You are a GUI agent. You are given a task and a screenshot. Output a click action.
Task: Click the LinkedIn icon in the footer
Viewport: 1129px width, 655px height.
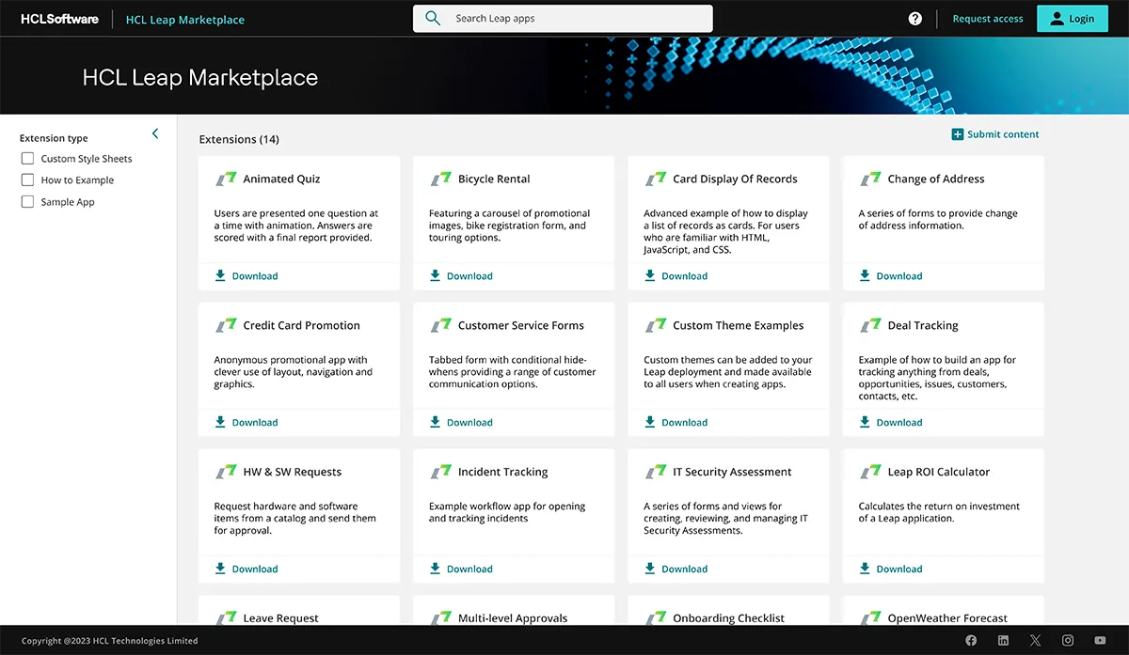1003,640
